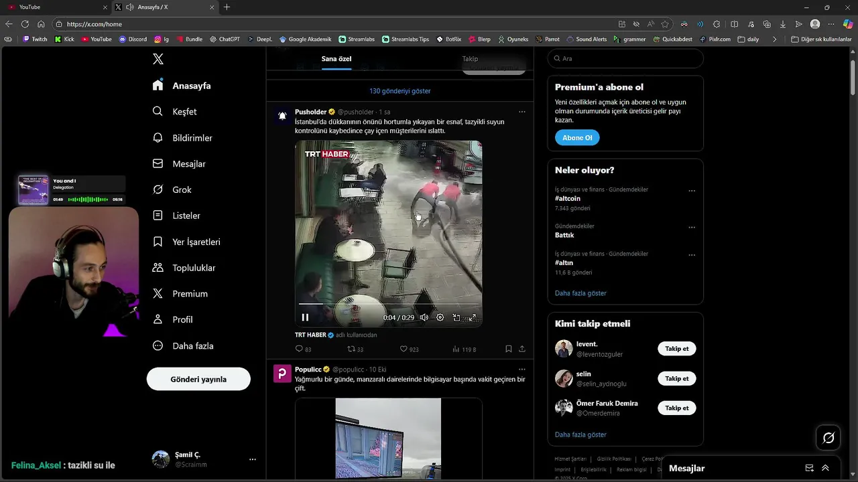
Task: Add page to favorites with star icon
Action: [666, 24]
